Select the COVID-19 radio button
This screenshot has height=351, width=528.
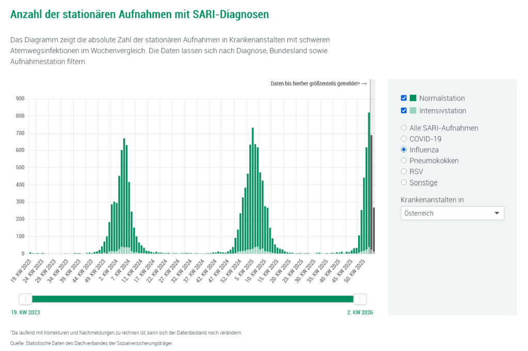click(404, 139)
